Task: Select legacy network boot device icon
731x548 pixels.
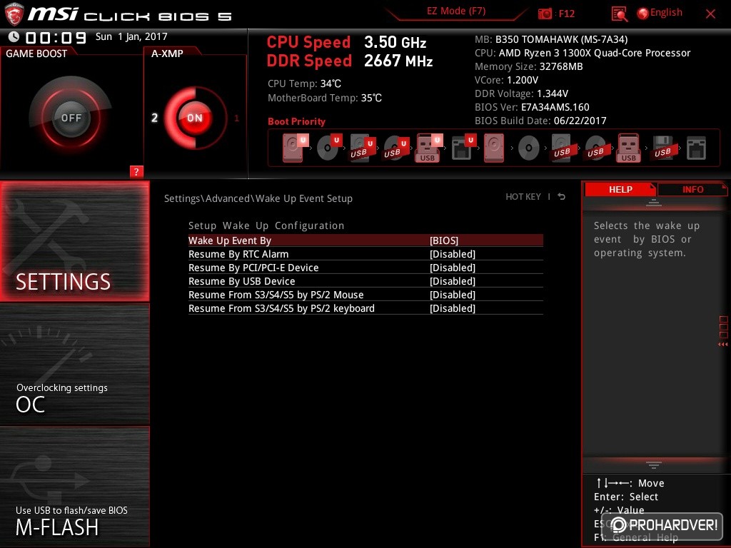Action: 696,148
